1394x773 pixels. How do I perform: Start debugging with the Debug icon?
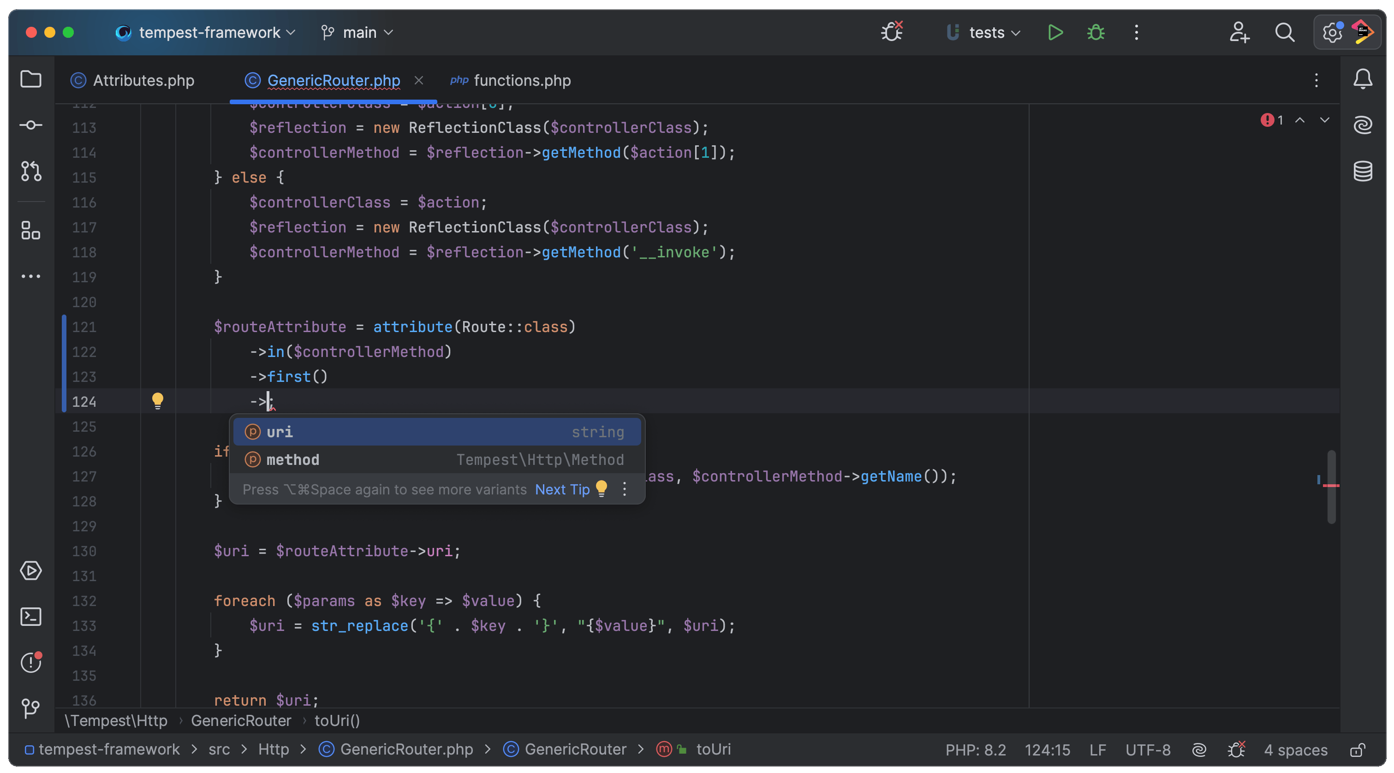pos(1096,32)
